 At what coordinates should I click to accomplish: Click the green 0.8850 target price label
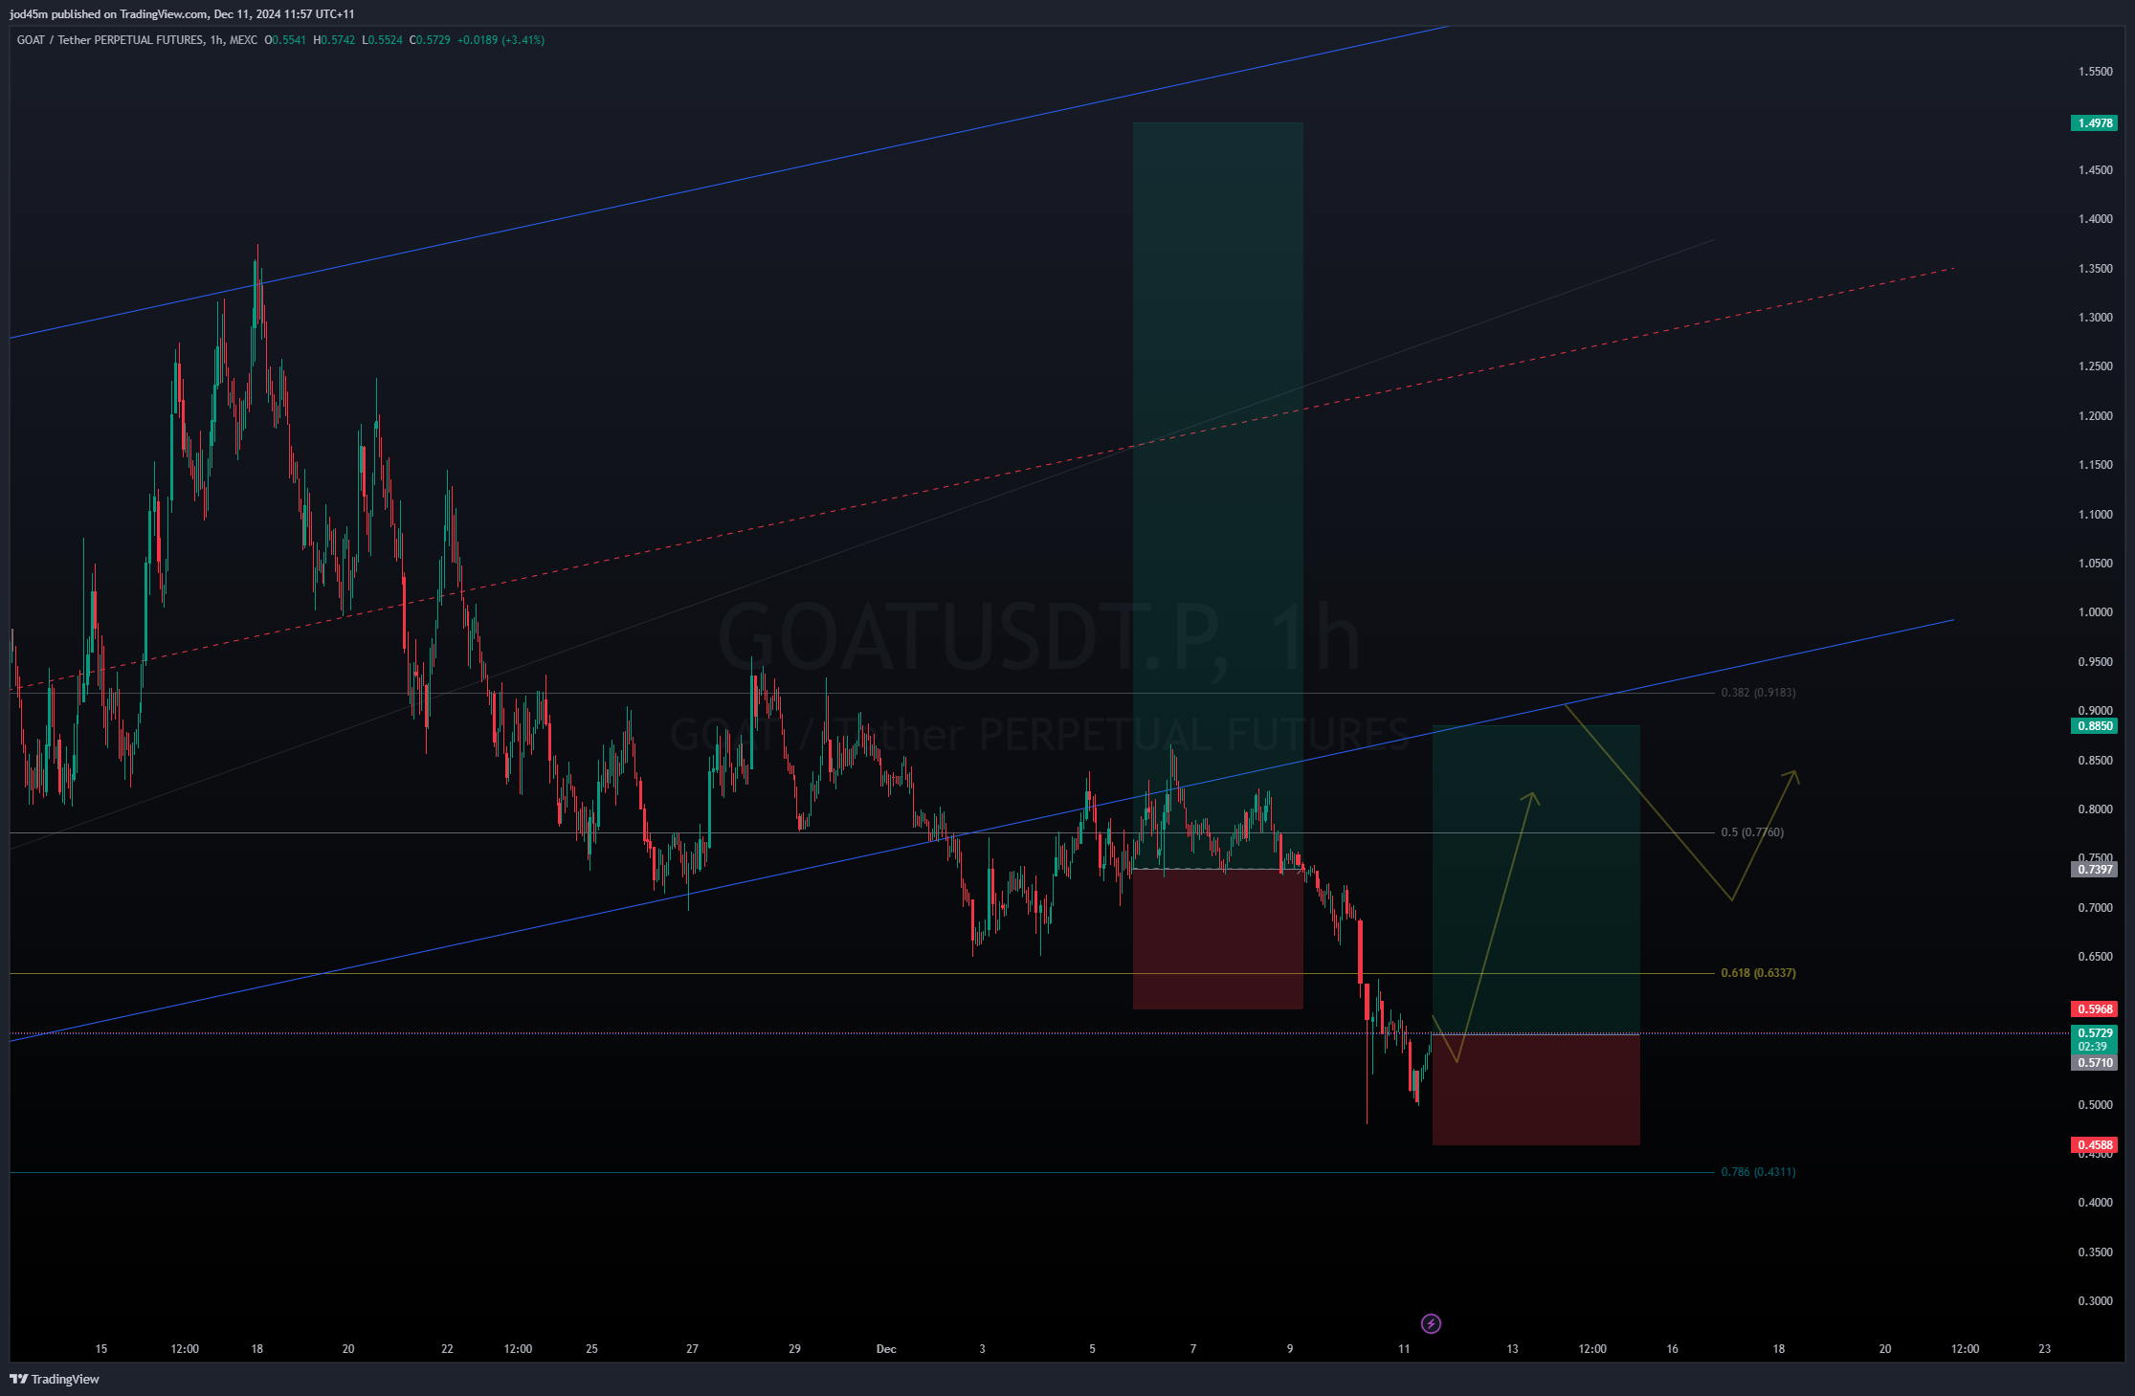coord(2094,726)
